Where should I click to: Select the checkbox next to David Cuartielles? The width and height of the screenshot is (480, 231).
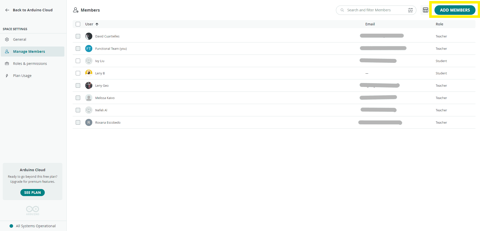[78, 36]
